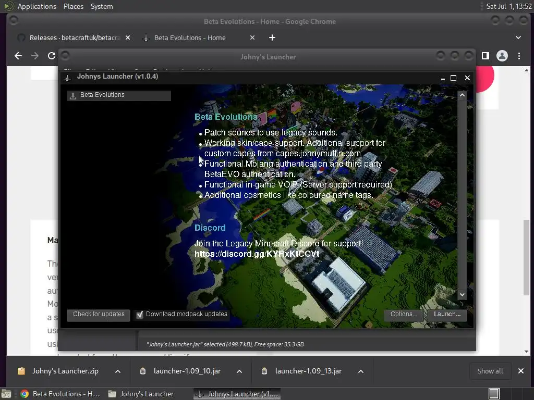The width and height of the screenshot is (534, 400).
Task: Click the Launch button in Johnys Launcher
Action: 447,314
